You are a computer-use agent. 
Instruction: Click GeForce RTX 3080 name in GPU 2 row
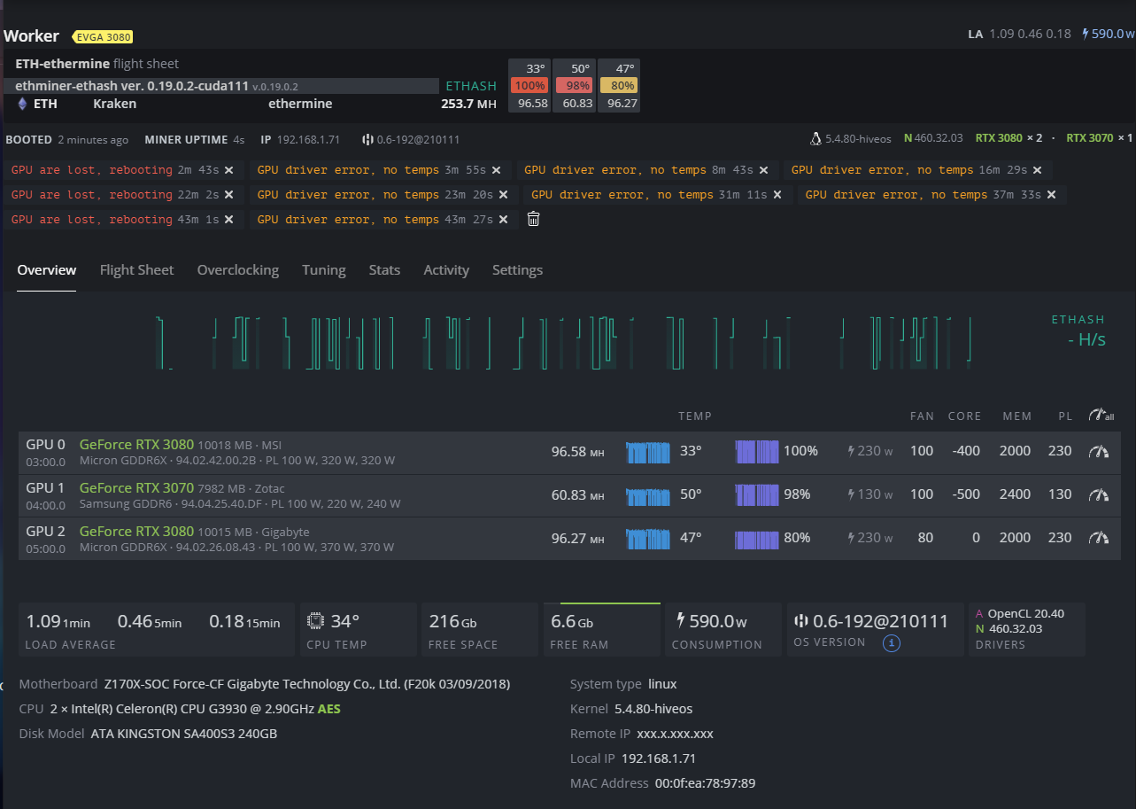point(136,532)
